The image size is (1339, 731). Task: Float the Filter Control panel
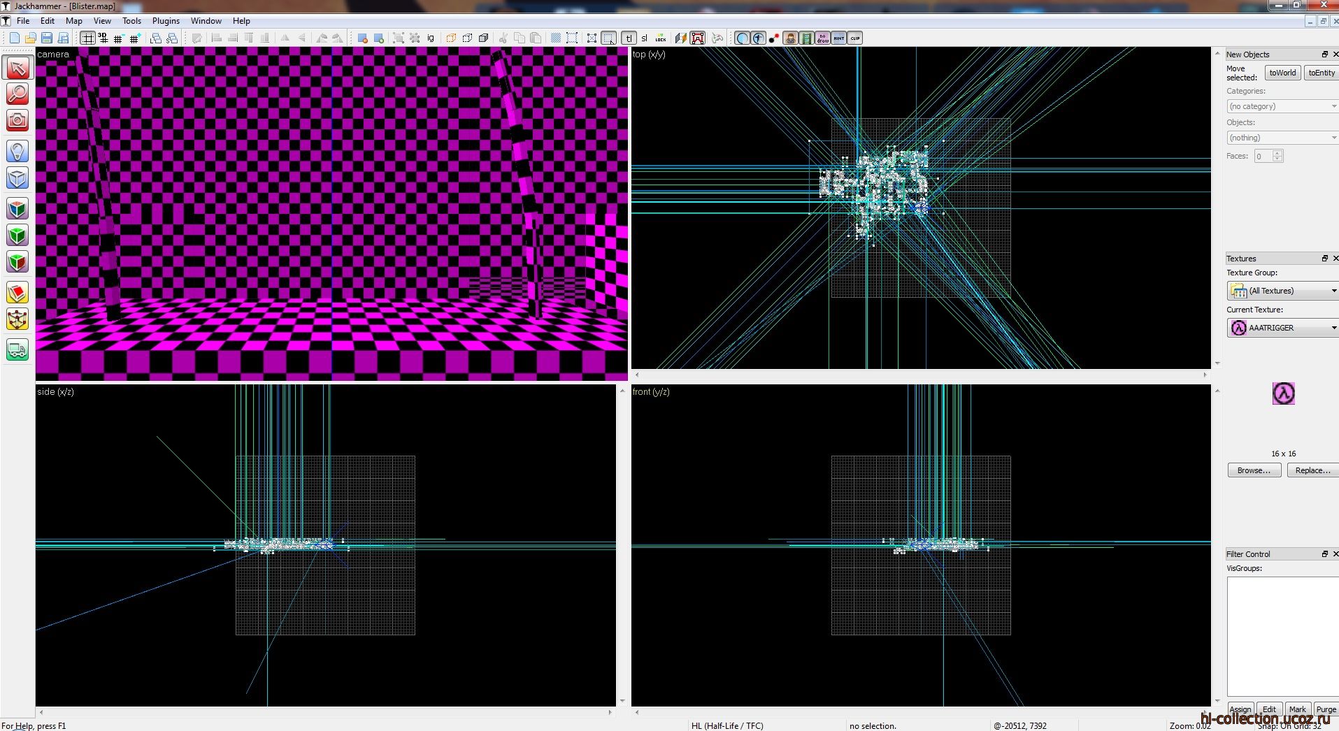(1324, 554)
